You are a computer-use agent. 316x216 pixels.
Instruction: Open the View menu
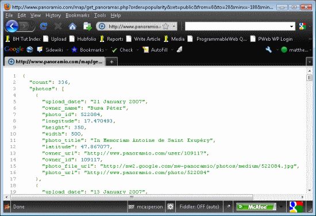[x=36, y=16]
